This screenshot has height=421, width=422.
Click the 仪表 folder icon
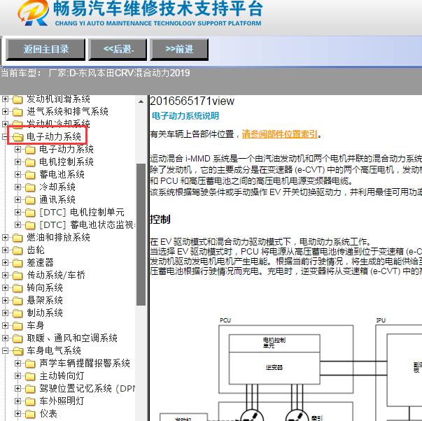tap(30, 414)
